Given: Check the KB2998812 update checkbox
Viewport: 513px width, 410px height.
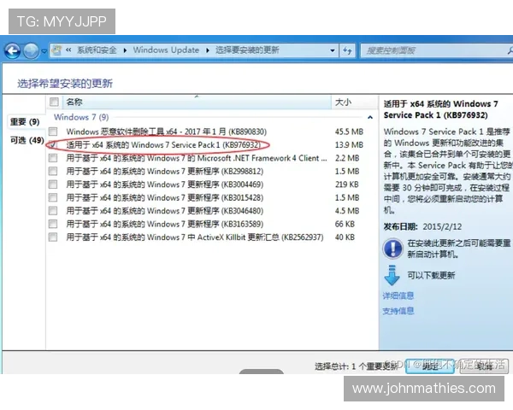Looking at the screenshot, I should coord(53,172).
